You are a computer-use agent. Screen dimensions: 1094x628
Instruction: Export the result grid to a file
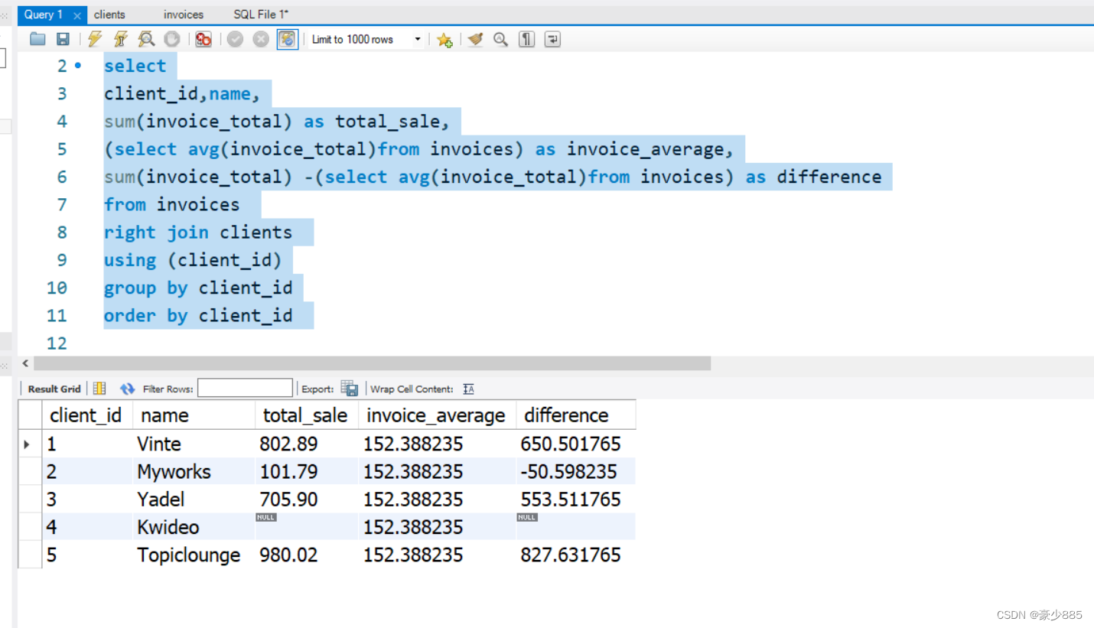click(x=349, y=388)
